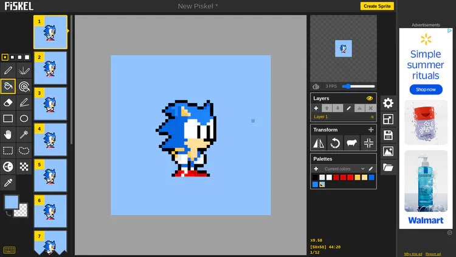Pick the secondary transparent color
This screenshot has width=456, height=257.
tap(22, 211)
